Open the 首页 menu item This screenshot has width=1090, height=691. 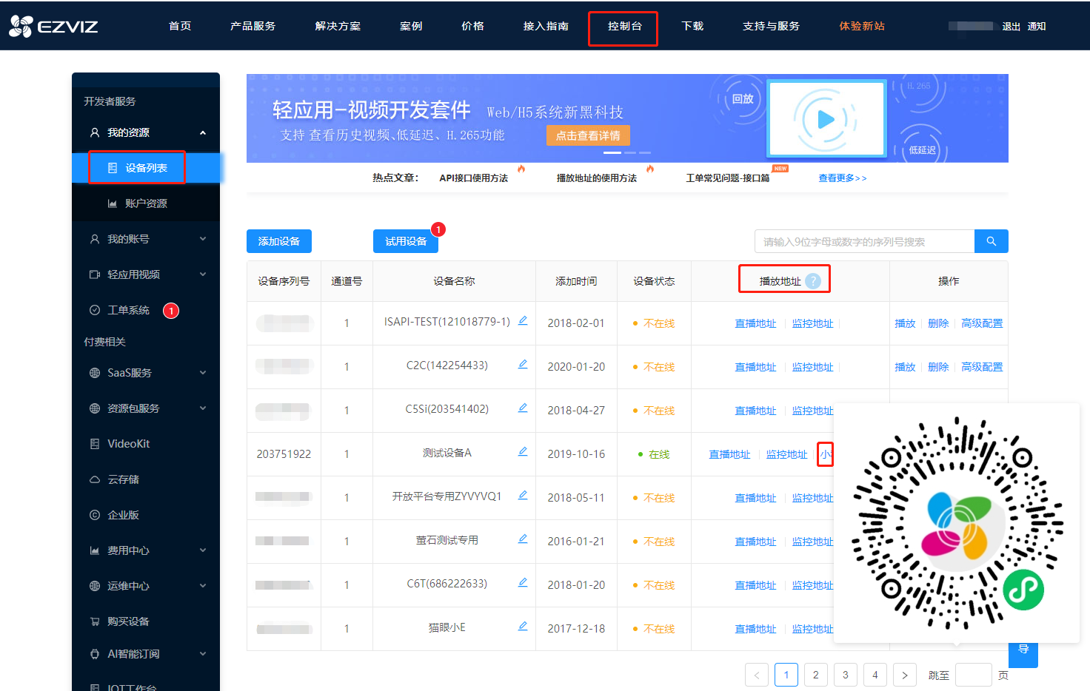(179, 26)
